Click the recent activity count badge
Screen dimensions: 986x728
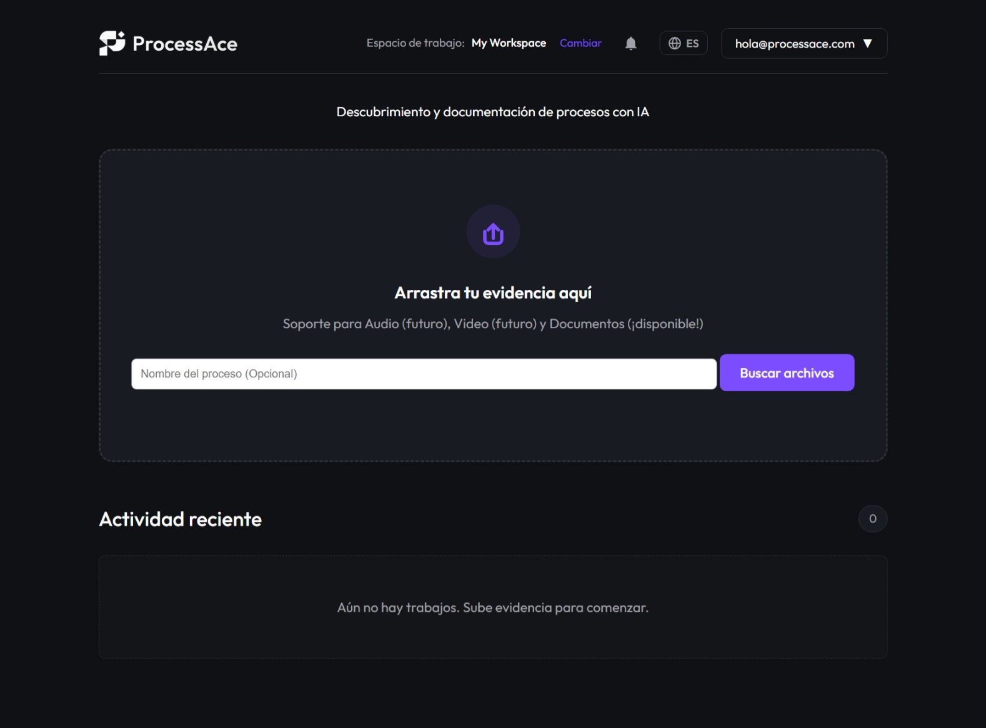tap(872, 519)
